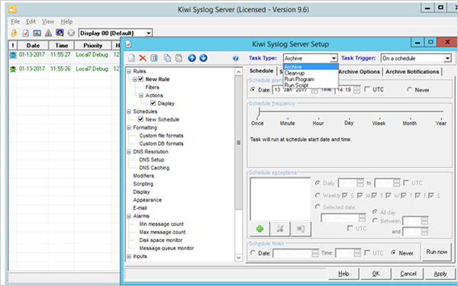Choose Clean-up in the Task Type list
The width and height of the screenshot is (458, 286).
click(x=311, y=73)
